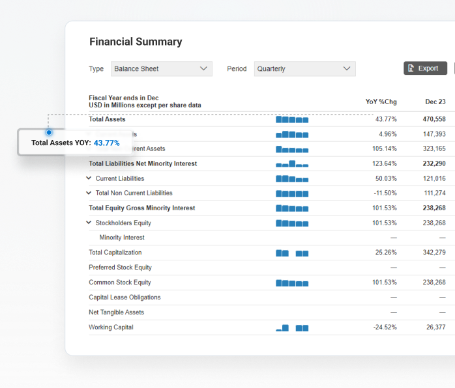The height and width of the screenshot is (388, 455).
Task: Open the Type Balance Sheet dropdown
Action: 161,69
